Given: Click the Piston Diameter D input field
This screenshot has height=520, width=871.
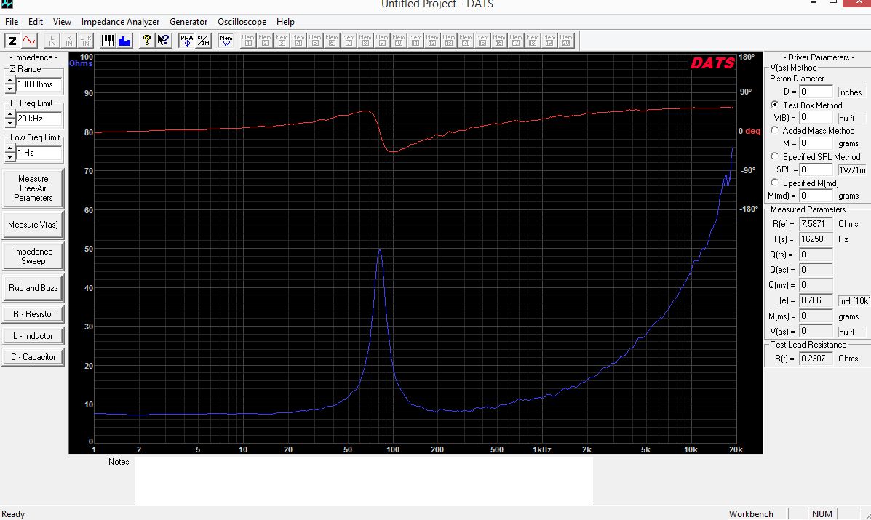Looking at the screenshot, I should click(816, 92).
